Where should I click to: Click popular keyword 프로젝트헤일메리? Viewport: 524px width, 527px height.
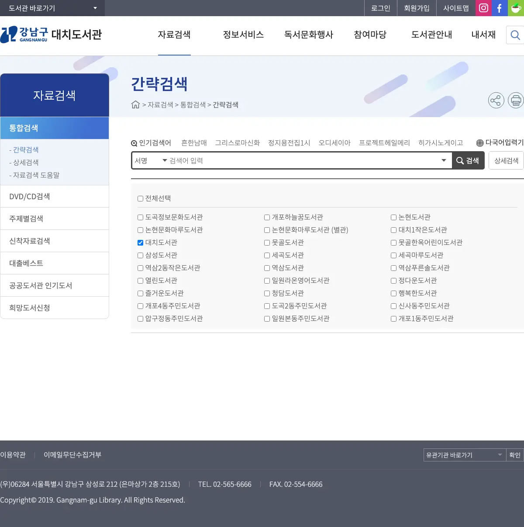(x=385, y=142)
